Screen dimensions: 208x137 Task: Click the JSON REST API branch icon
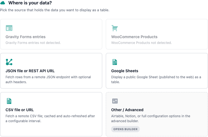[x=9, y=62]
